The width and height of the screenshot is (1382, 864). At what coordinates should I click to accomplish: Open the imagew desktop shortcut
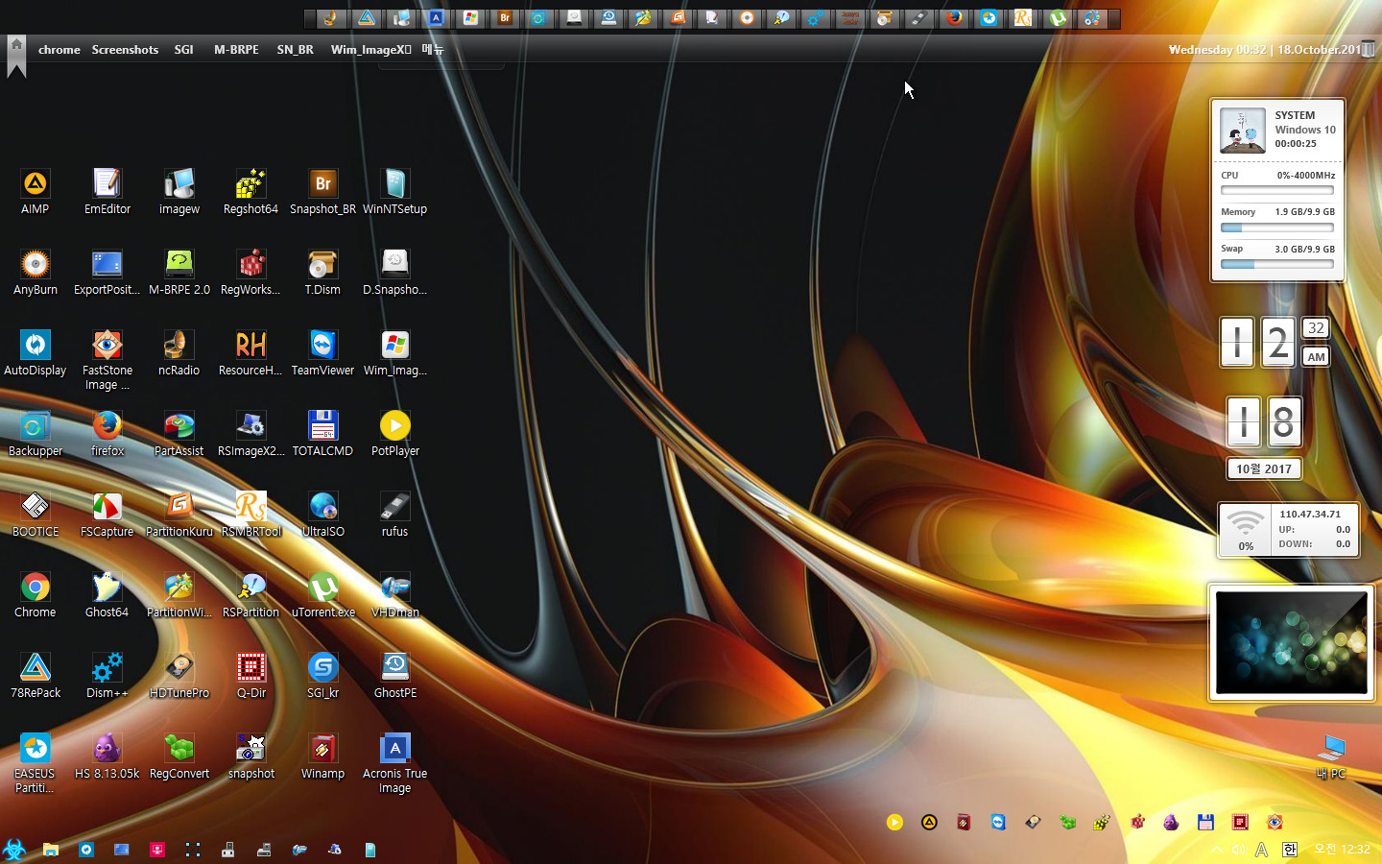179,190
